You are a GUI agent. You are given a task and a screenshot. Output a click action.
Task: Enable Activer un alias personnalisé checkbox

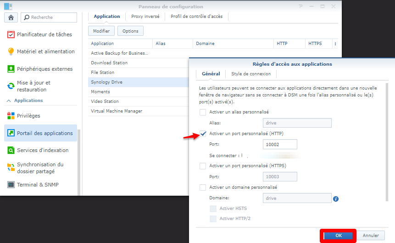pos(202,112)
